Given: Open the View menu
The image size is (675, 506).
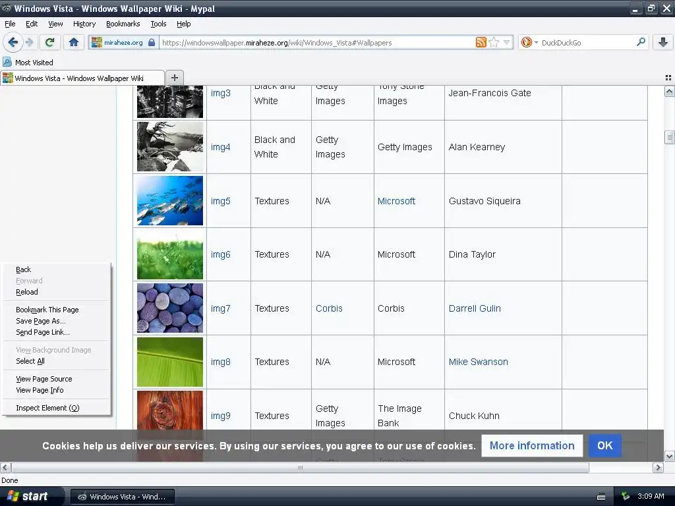Looking at the screenshot, I should pos(55,24).
